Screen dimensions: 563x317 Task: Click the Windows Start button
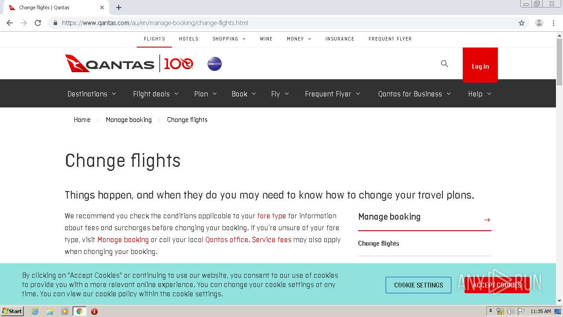click(x=12, y=311)
